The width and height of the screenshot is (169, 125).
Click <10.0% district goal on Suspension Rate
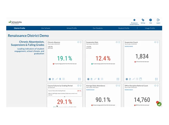(89, 47)
